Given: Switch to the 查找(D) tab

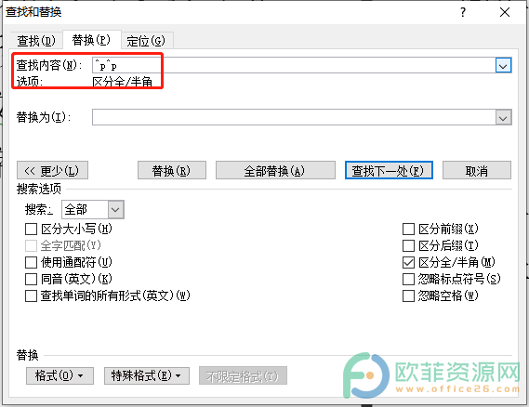Looking at the screenshot, I should click(36, 41).
